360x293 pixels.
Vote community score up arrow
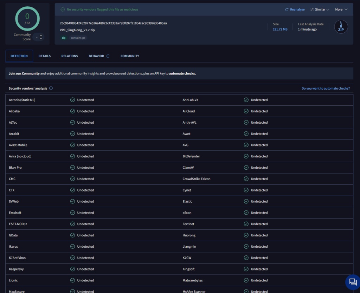pyautogui.click(x=41, y=35)
